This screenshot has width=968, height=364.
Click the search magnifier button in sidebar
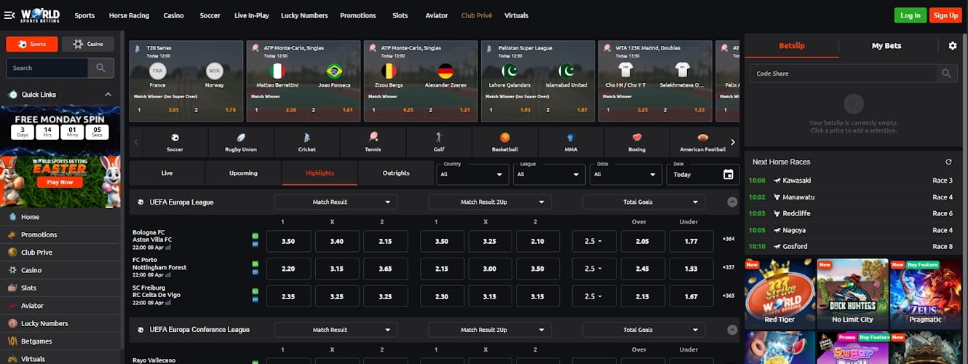coord(100,68)
